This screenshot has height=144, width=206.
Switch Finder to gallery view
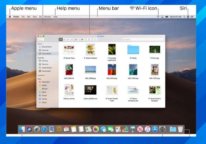click(x=71, y=39)
